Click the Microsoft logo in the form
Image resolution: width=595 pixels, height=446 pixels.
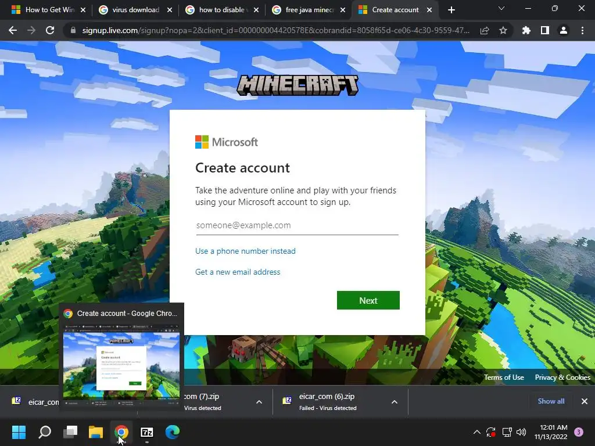(227, 142)
